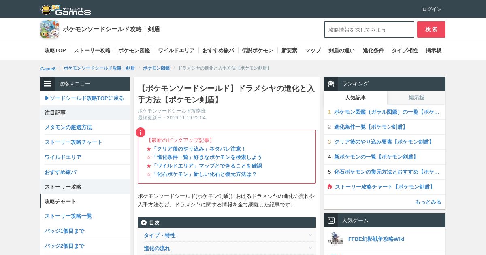Click the round arrow icon beside 目次
Image resolution: width=486 pixels, height=255 pixels.
click(144, 223)
